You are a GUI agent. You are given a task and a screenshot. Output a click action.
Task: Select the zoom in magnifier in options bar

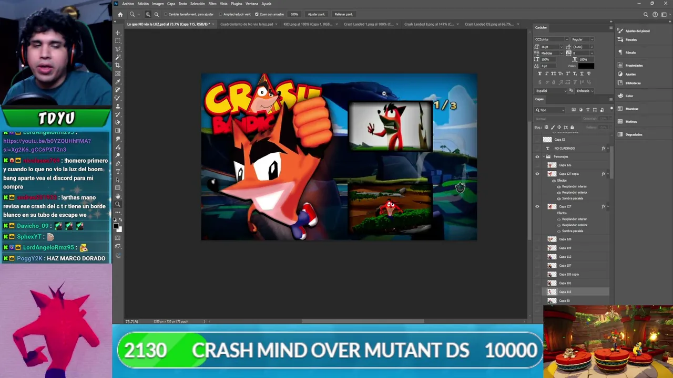[148, 14]
